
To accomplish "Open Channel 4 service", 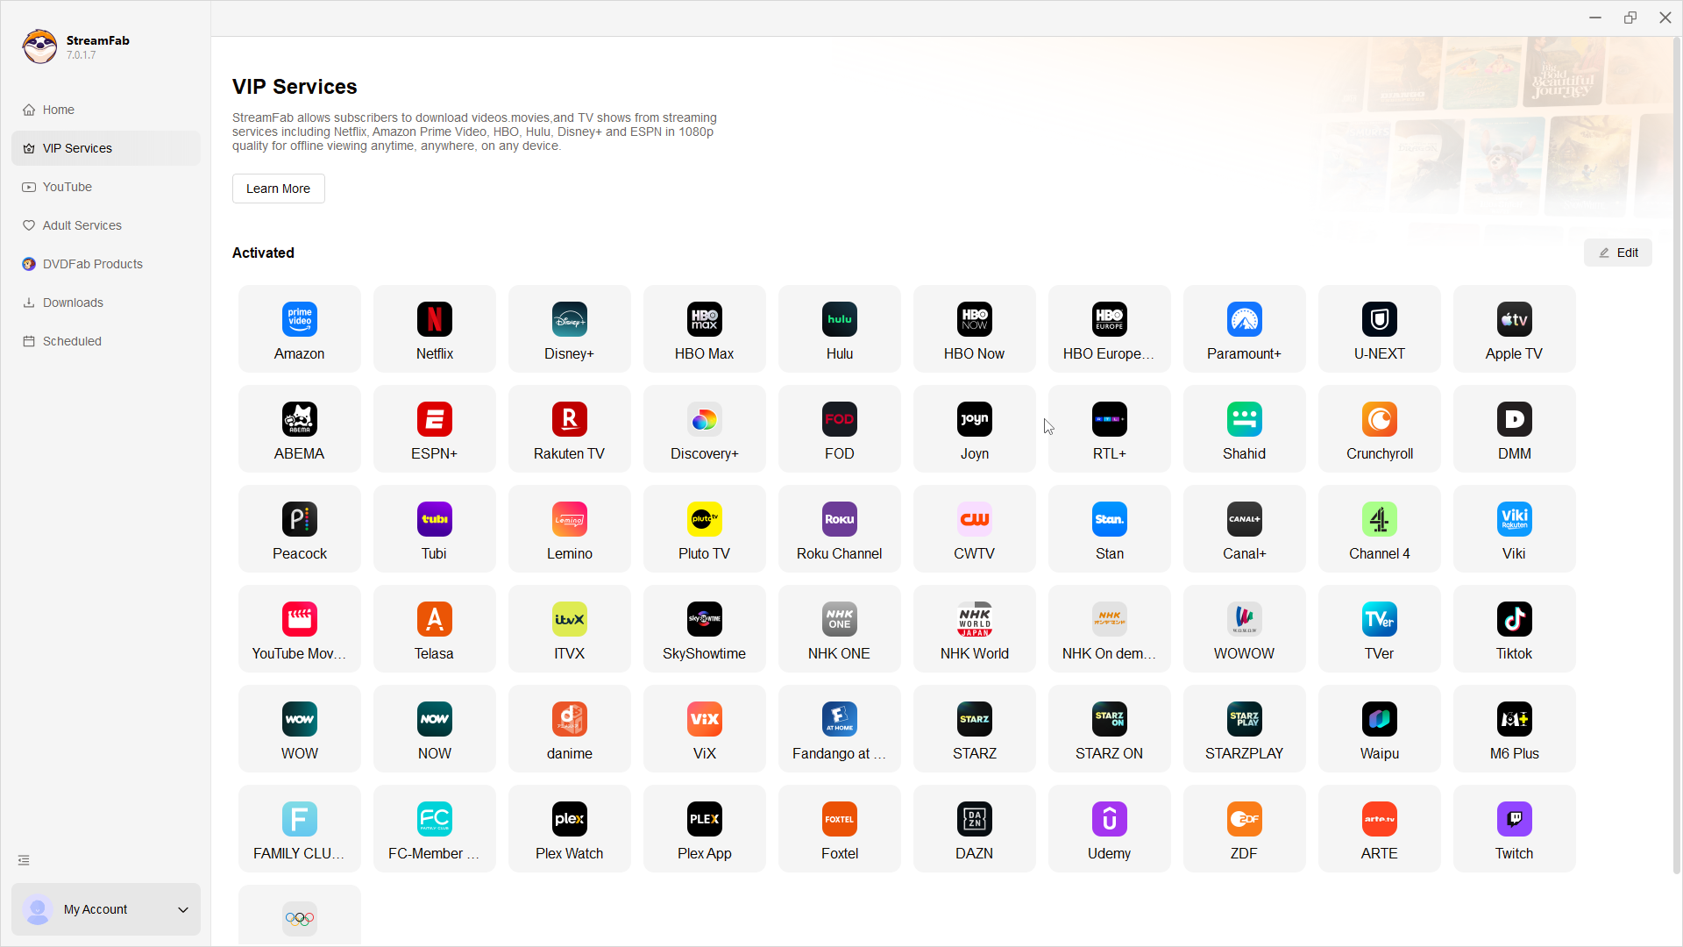I will pyautogui.click(x=1379, y=529).
